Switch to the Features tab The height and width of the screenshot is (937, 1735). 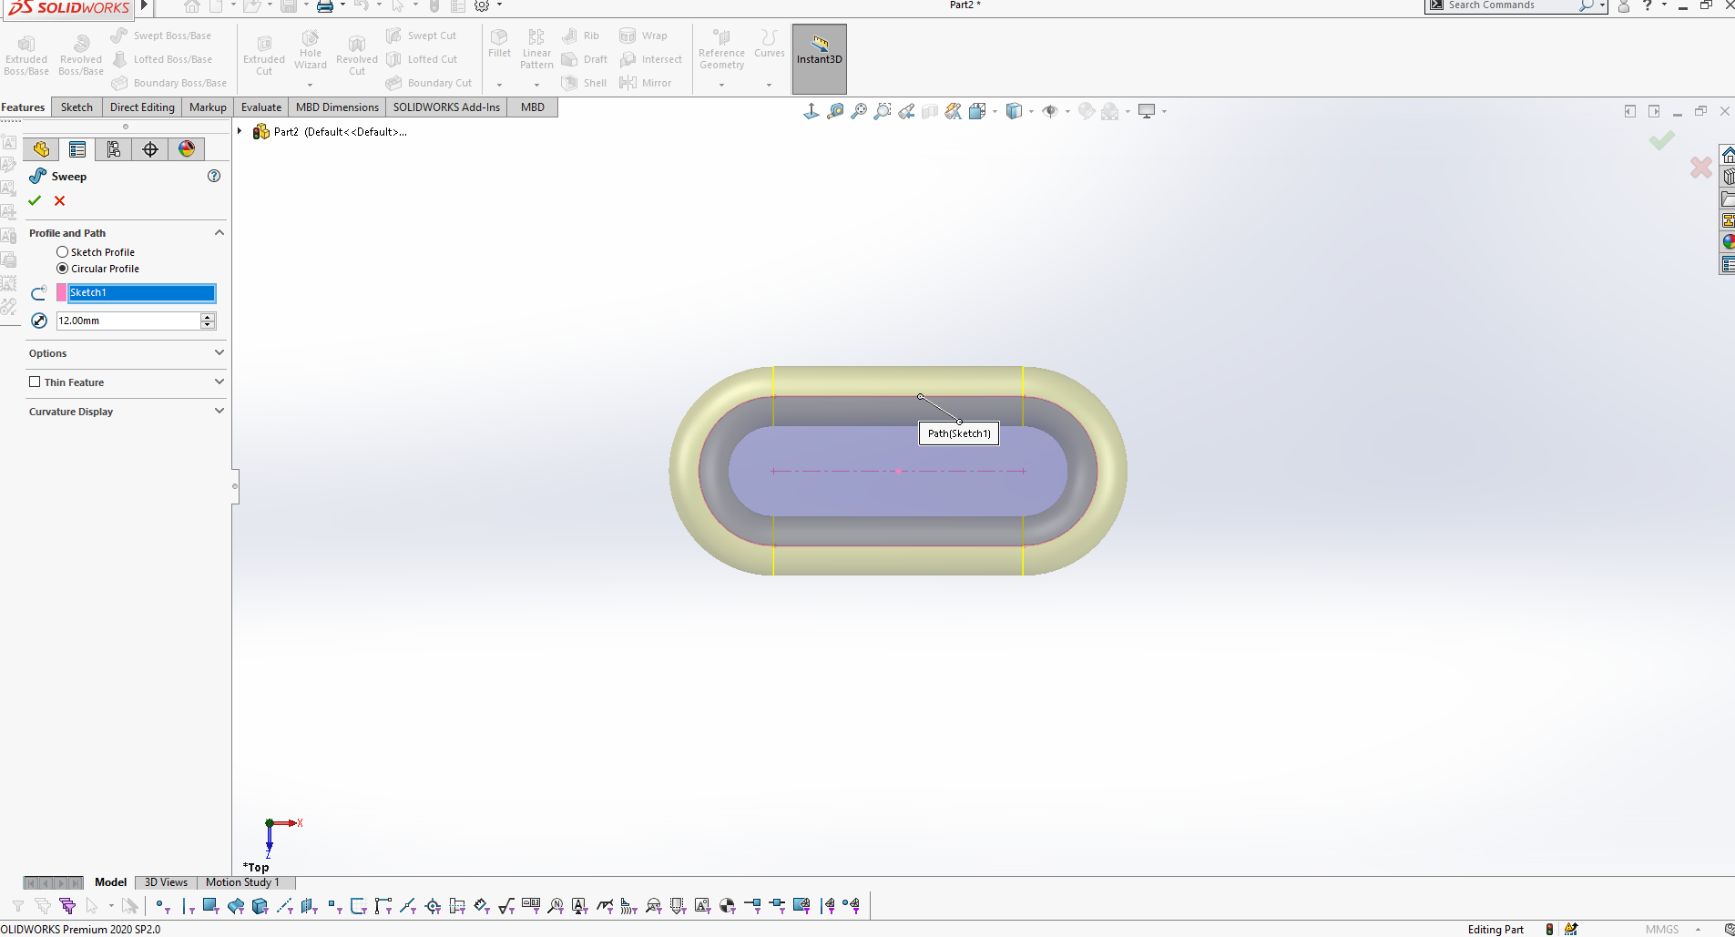pos(24,107)
